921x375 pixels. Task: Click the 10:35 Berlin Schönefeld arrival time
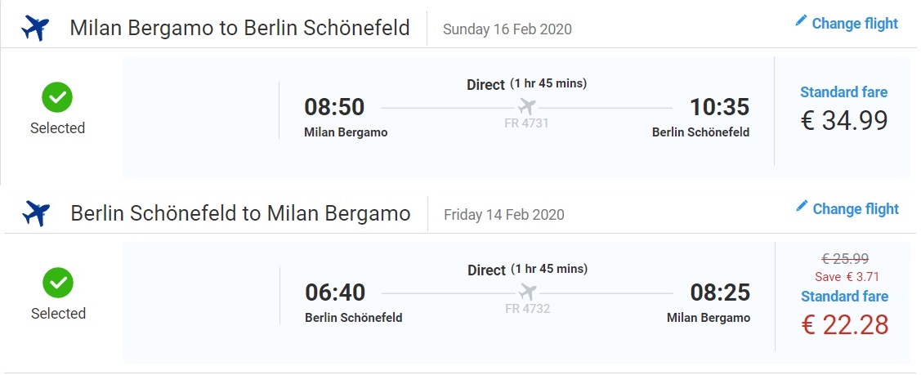[x=719, y=107]
